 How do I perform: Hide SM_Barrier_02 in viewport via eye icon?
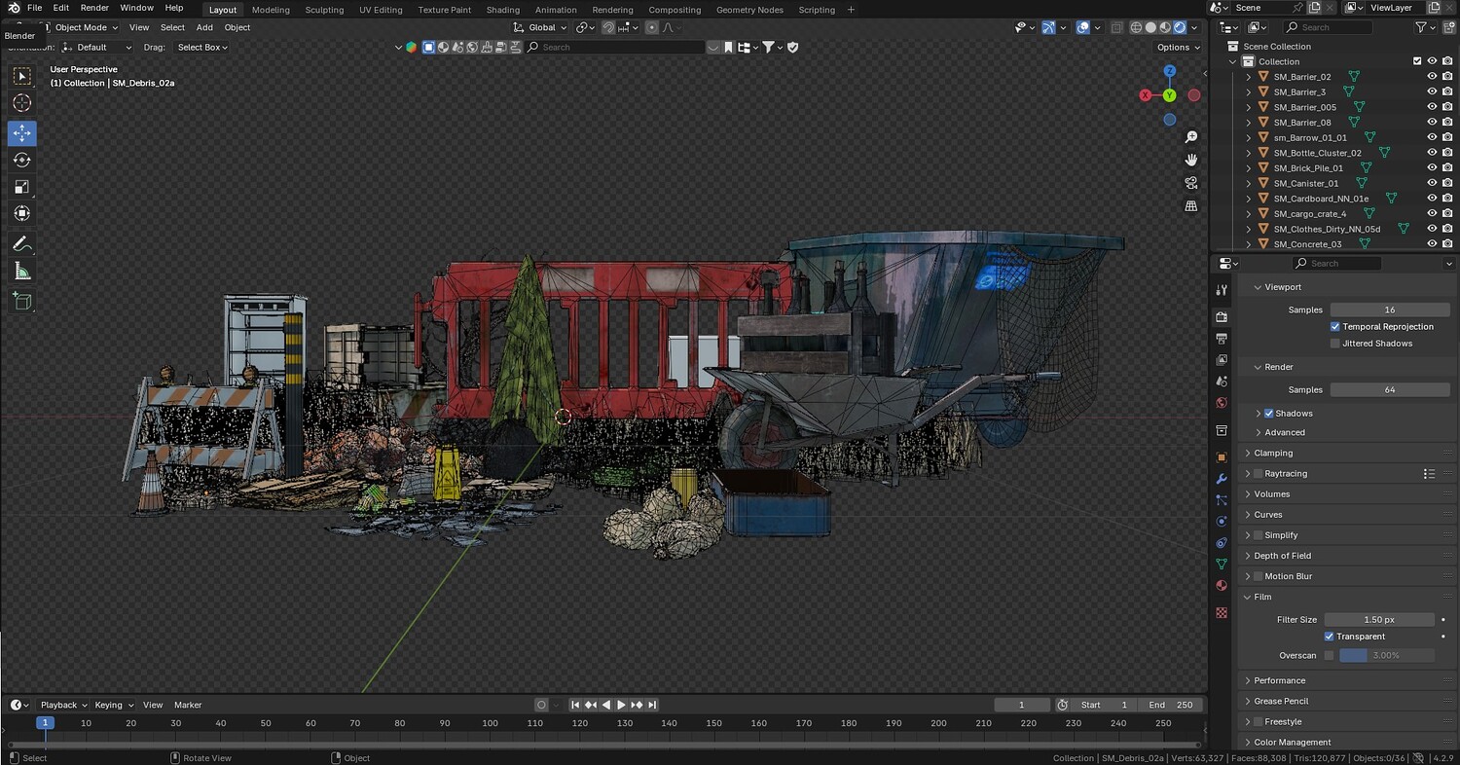pos(1432,77)
